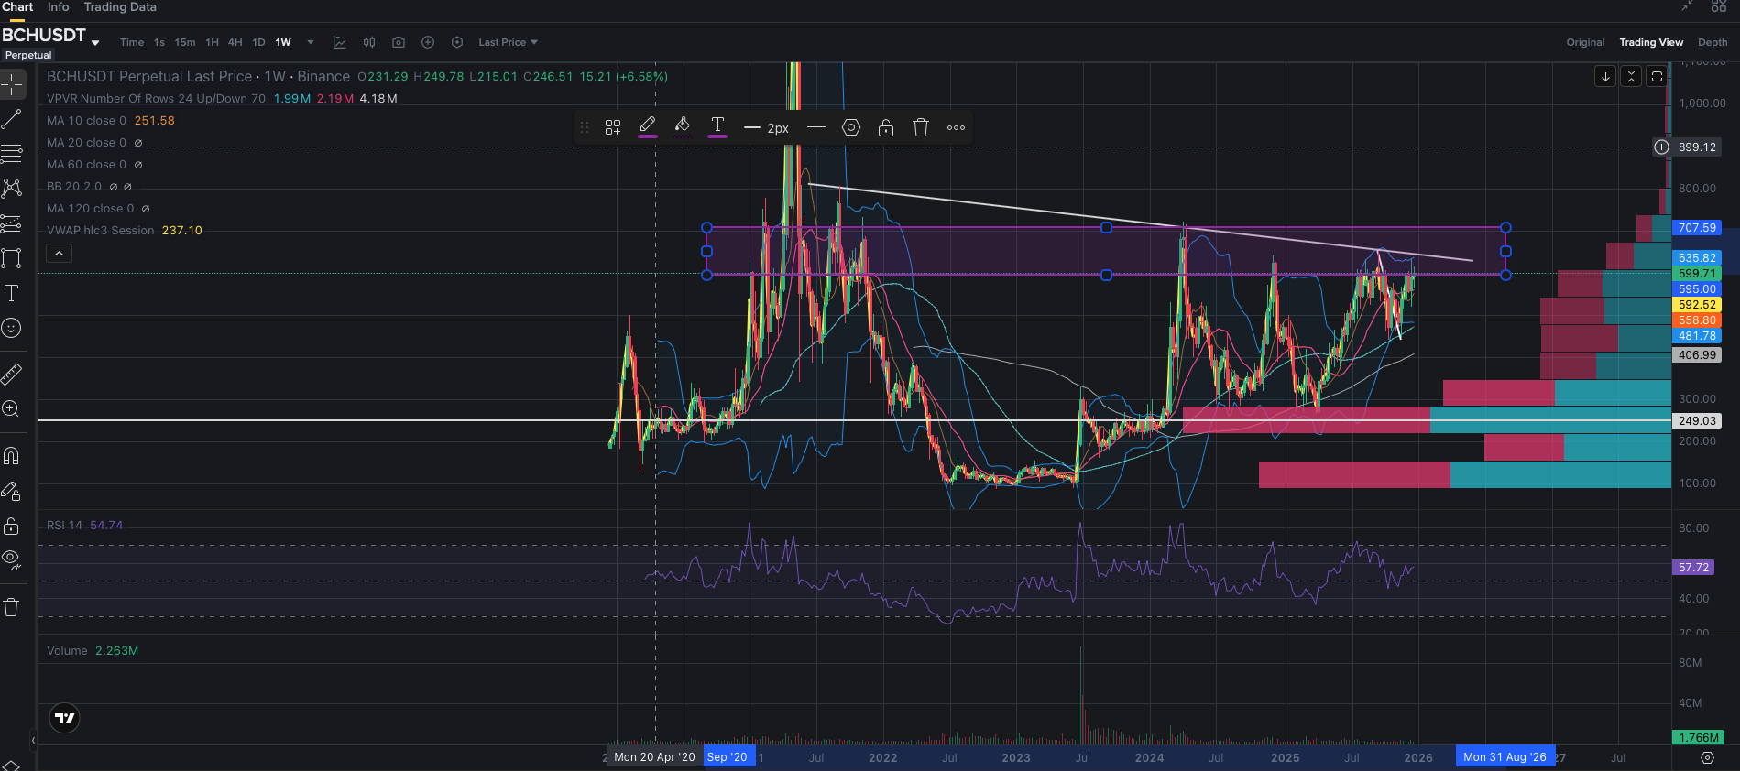Toggle stay-in-drawing-mode pencil lock
Screen dimensions: 1740x771
click(x=12, y=492)
